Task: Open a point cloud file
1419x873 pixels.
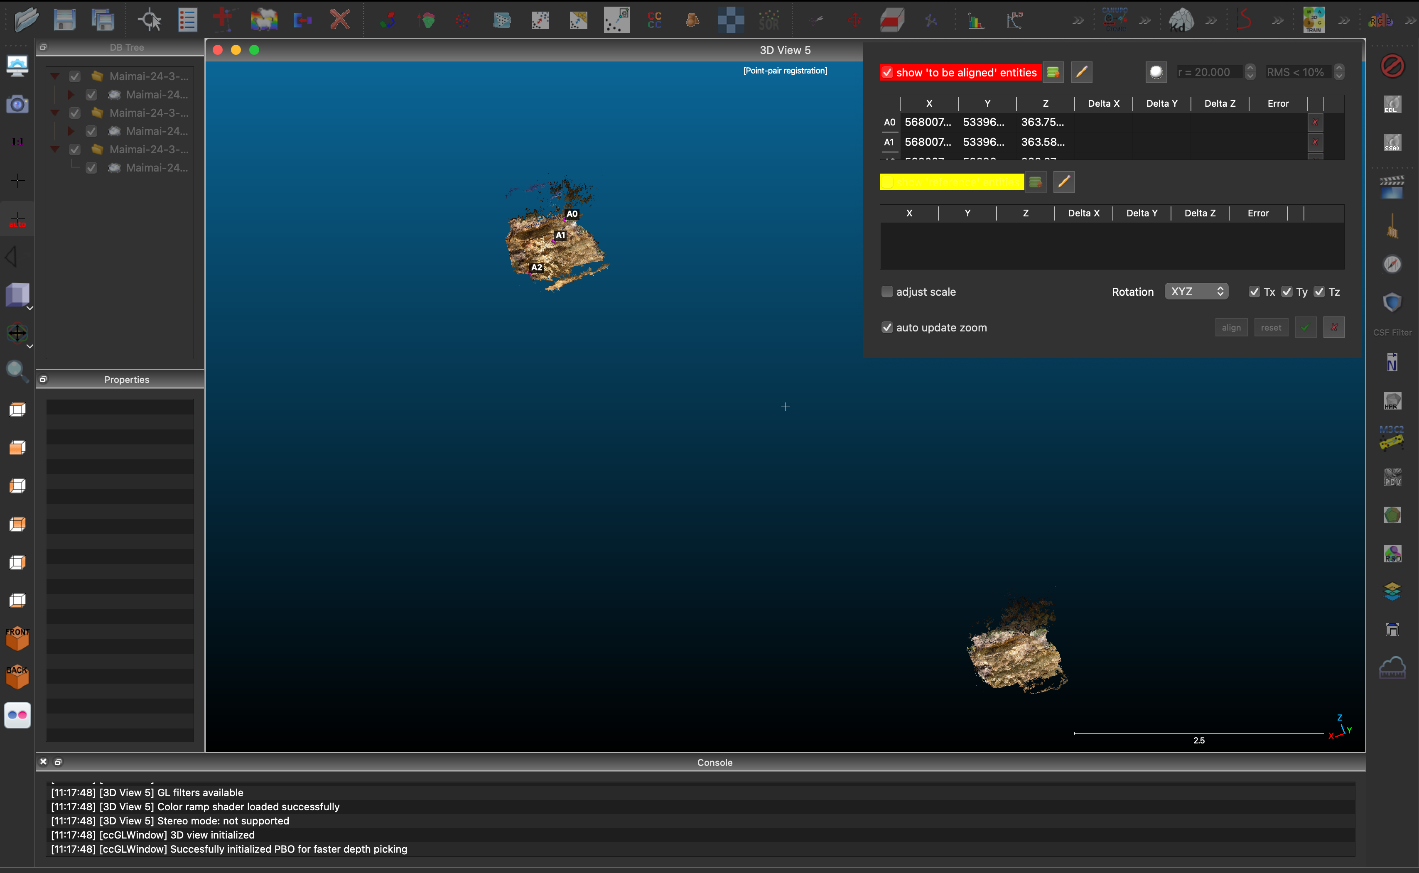Action: pyautogui.click(x=26, y=19)
